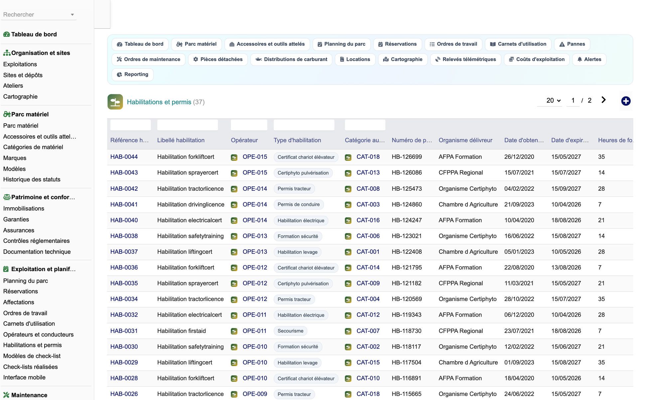
Task: Open Reporting tab
Action: [x=132, y=74]
